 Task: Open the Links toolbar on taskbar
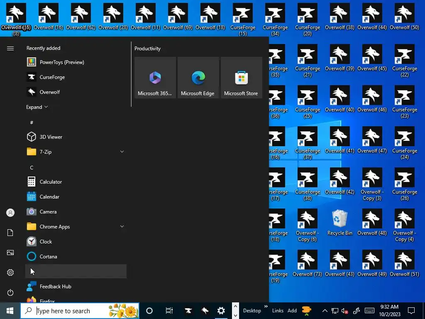tap(278, 311)
